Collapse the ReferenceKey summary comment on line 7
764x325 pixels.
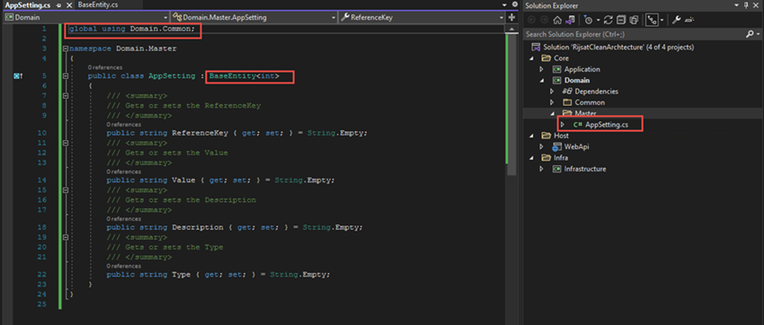pos(66,96)
